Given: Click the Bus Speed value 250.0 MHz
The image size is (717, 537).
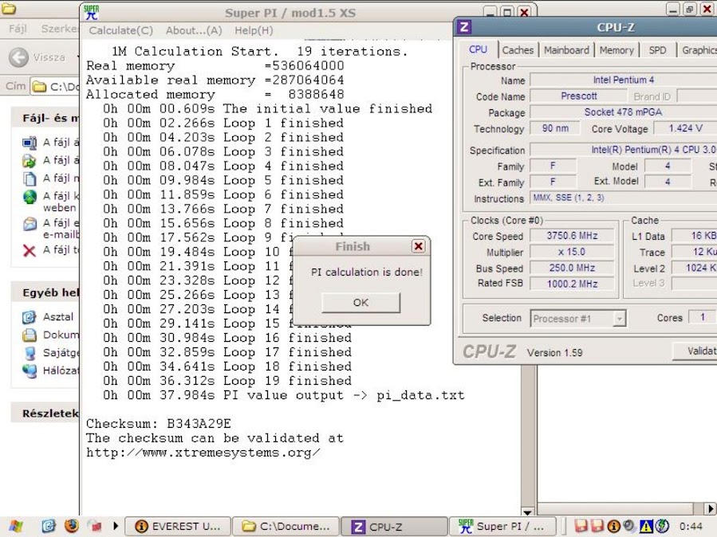Looking at the screenshot, I should [x=572, y=268].
